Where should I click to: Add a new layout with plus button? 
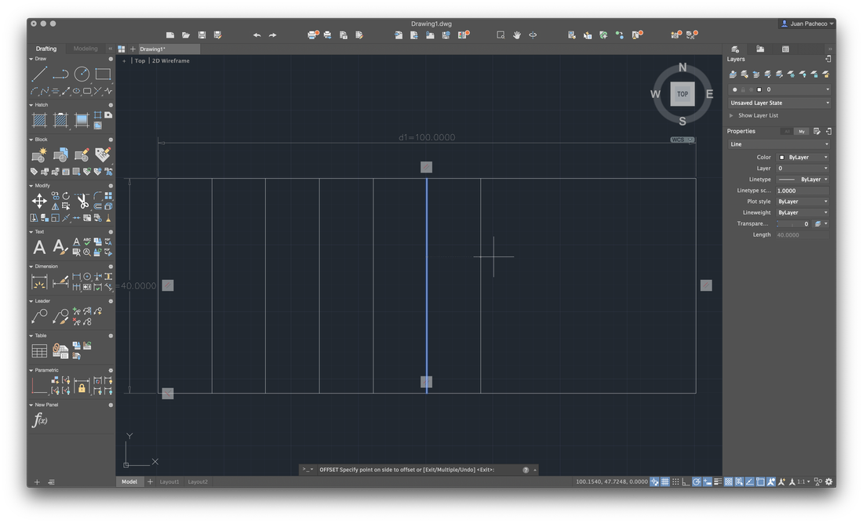150,481
